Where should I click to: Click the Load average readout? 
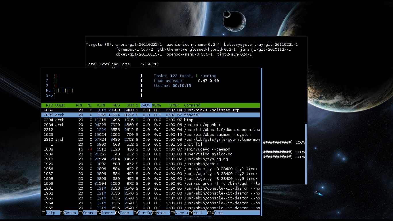pos(186,81)
